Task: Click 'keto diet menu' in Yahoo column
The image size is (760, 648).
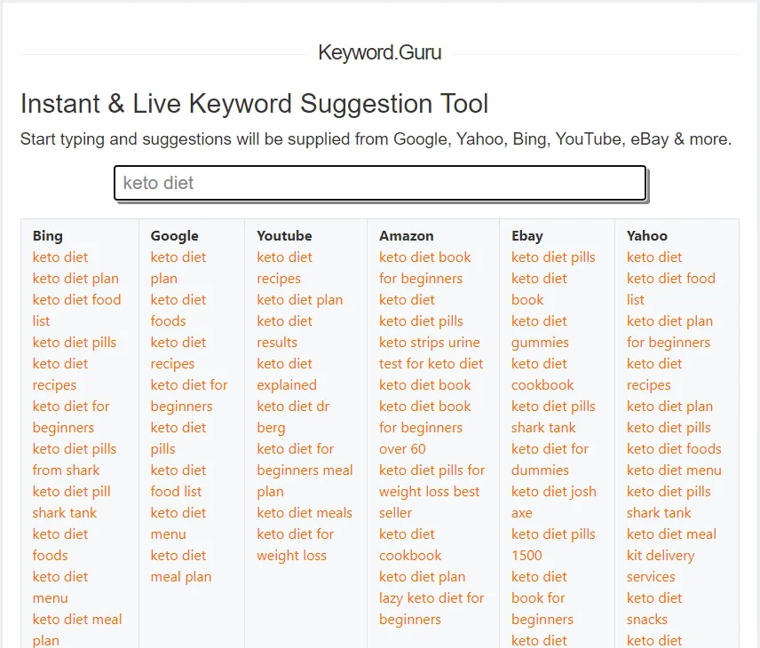Action: (674, 470)
